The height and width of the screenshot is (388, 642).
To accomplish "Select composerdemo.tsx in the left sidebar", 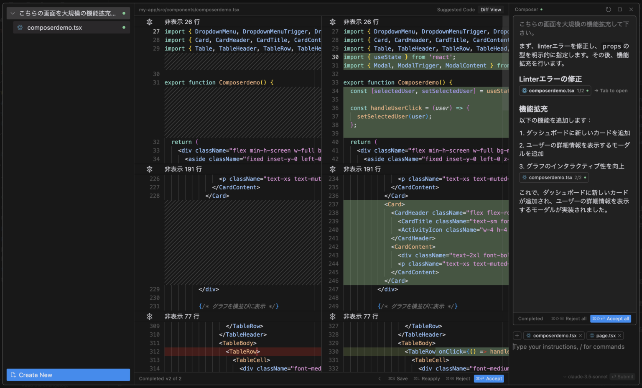I will click(54, 28).
